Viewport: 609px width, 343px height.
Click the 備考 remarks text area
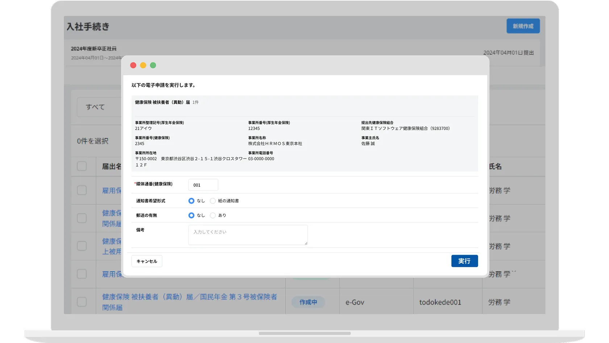pyautogui.click(x=248, y=235)
